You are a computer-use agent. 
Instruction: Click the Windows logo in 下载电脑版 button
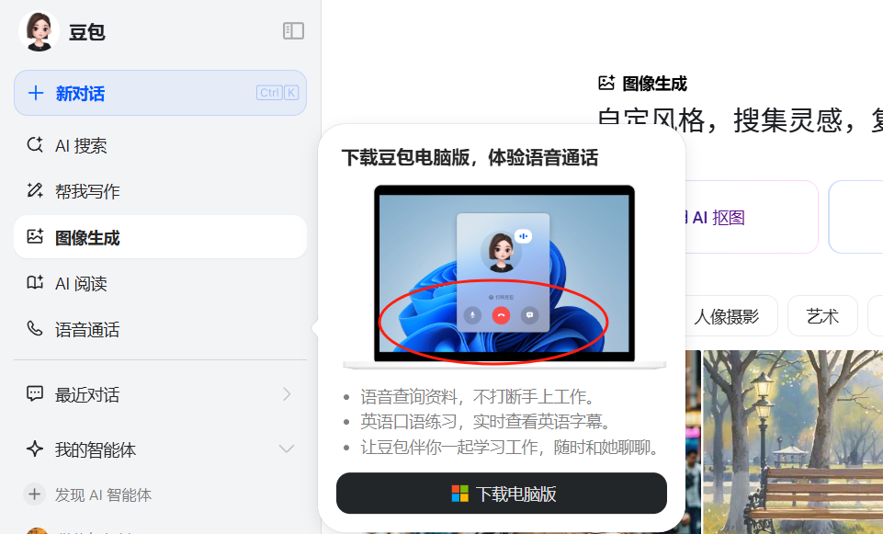pyautogui.click(x=460, y=494)
